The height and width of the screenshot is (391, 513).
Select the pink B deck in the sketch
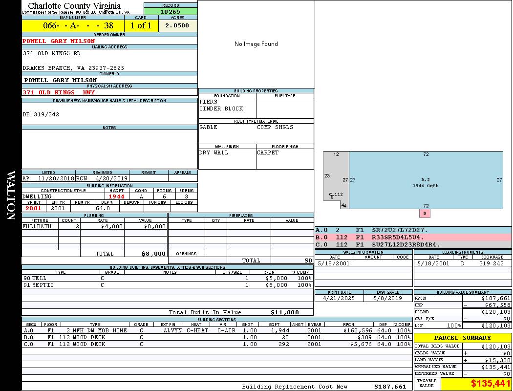[x=425, y=213]
